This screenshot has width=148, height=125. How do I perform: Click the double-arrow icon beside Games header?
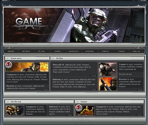(77, 102)
